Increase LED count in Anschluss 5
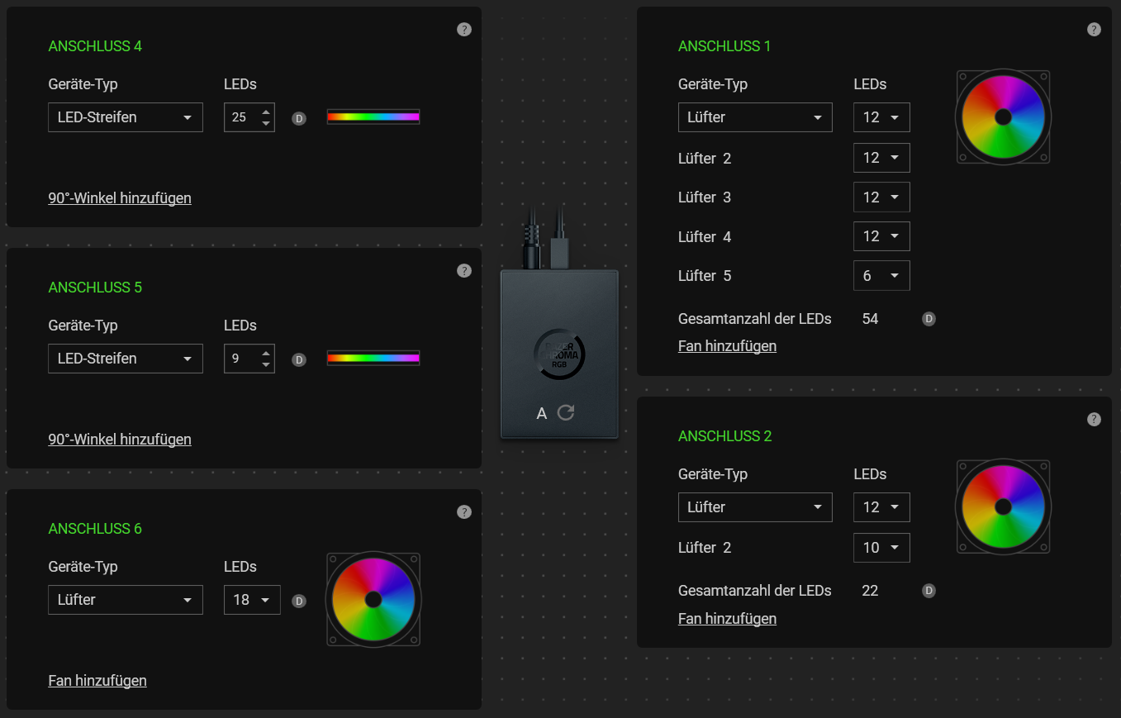 266,353
